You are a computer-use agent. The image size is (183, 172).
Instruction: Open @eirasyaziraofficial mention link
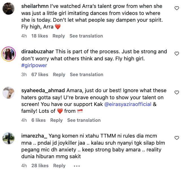click(128, 104)
